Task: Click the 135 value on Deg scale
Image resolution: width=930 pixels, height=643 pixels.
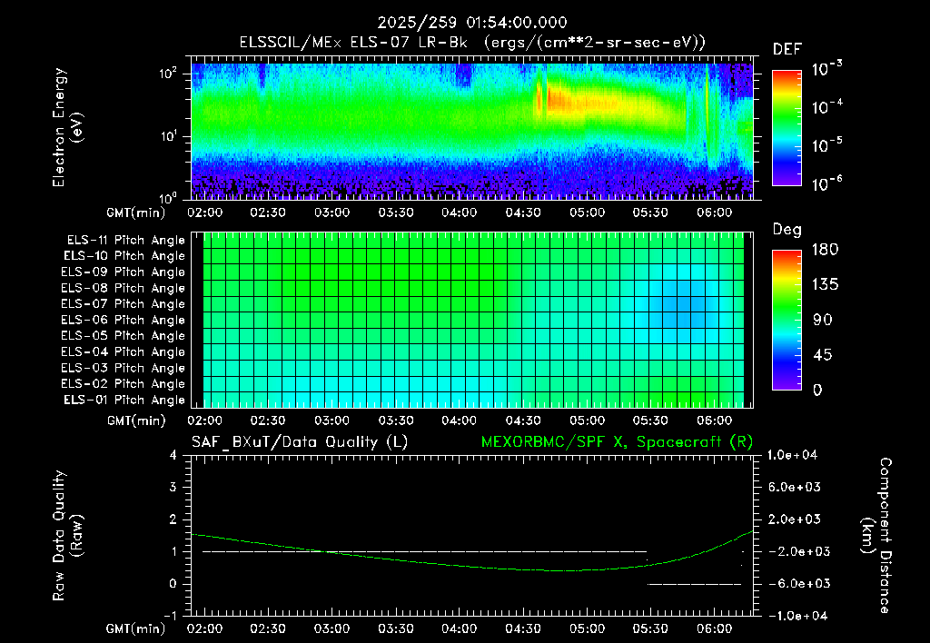Action: tap(826, 285)
